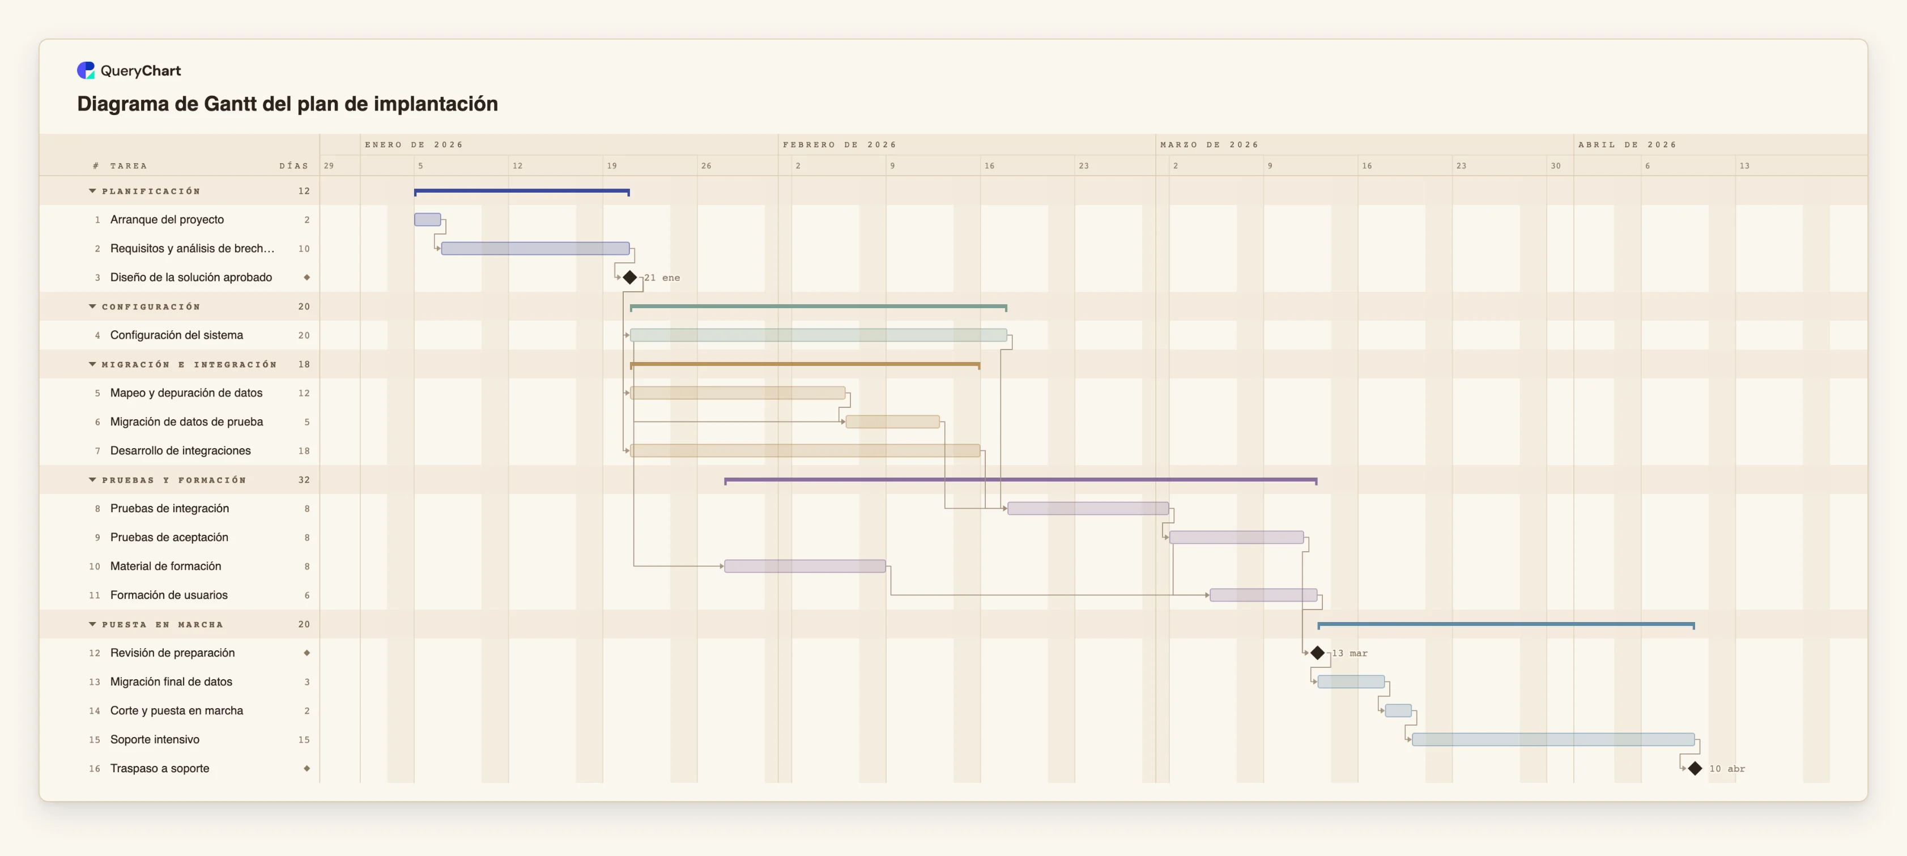The image size is (1907, 856).
Task: Select the Corte y puesta en marcha bar
Action: [1398, 711]
